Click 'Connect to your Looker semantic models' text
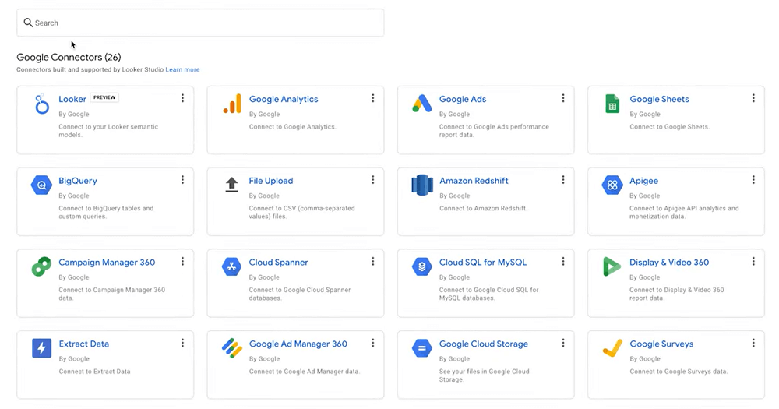The width and height of the screenshot is (779, 409). 108,131
